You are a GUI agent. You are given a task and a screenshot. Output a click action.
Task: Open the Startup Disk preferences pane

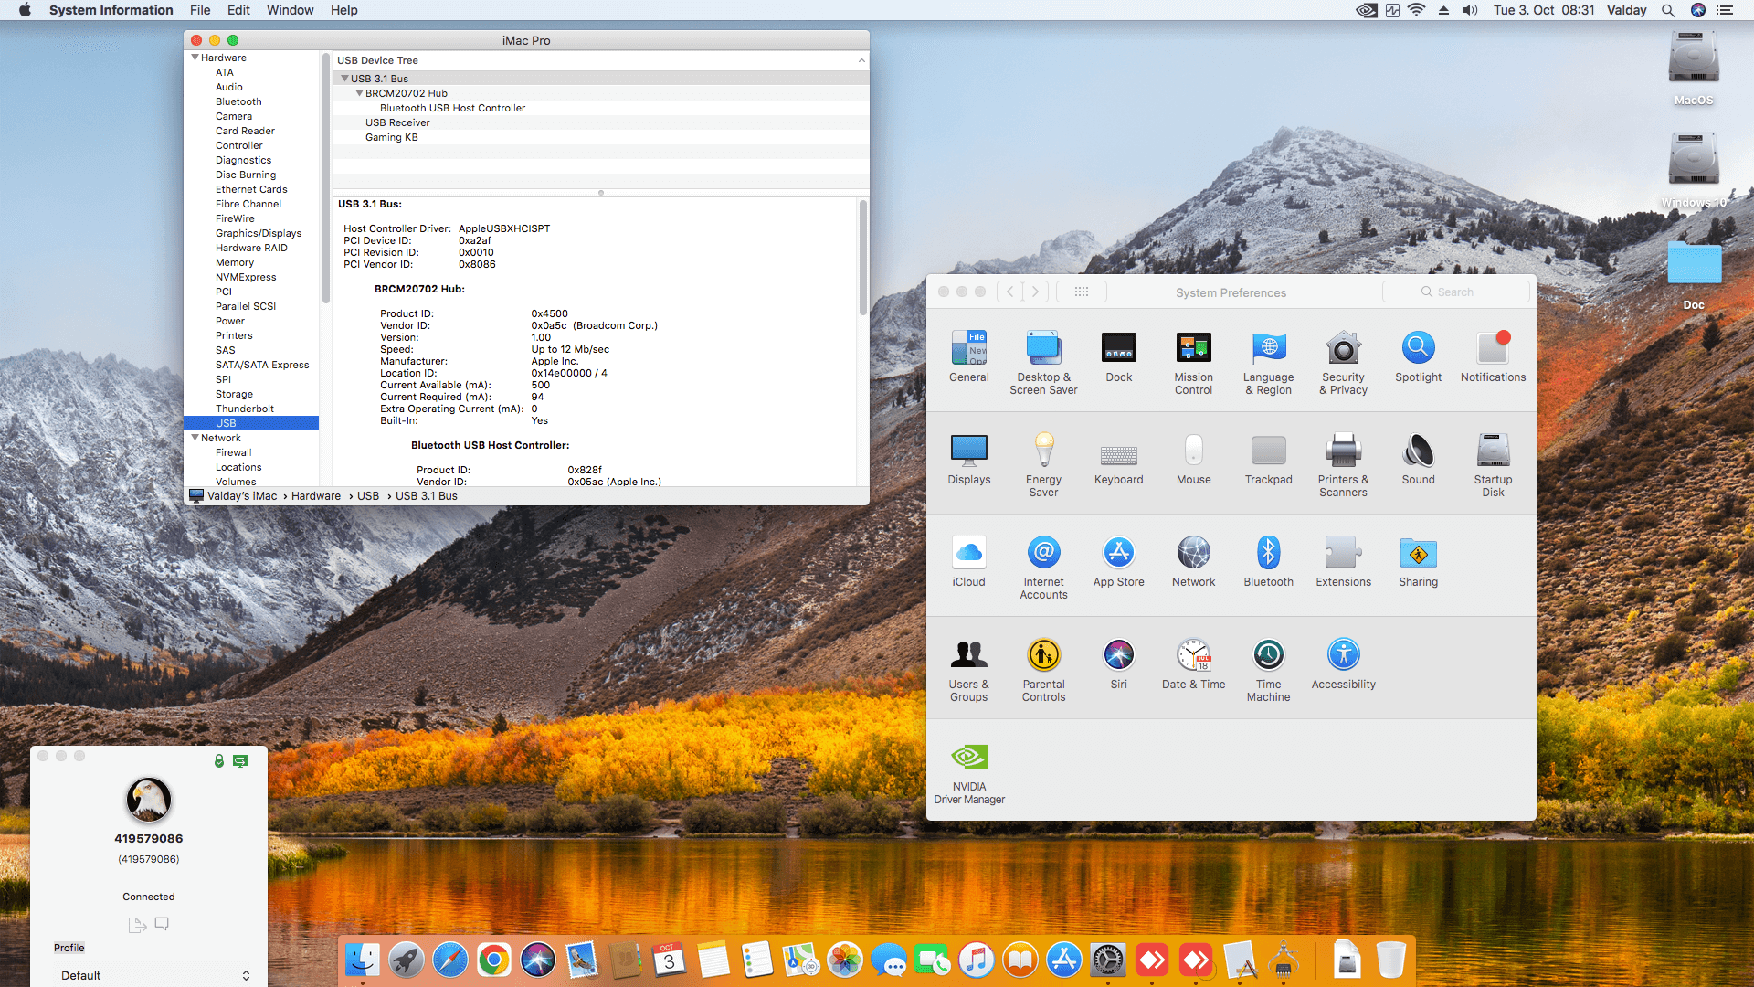[x=1493, y=465]
